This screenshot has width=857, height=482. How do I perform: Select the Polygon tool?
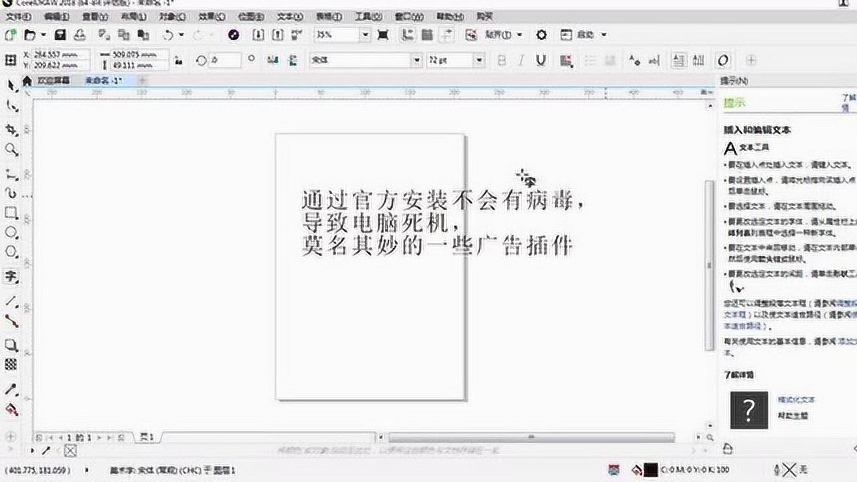click(11, 252)
